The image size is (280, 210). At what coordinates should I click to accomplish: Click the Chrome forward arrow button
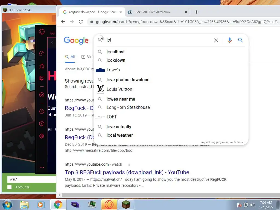click(x=72, y=22)
